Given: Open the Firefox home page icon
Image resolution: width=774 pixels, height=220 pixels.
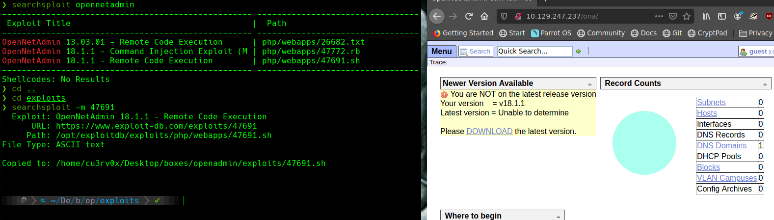Looking at the screenshot, I should point(484,16).
